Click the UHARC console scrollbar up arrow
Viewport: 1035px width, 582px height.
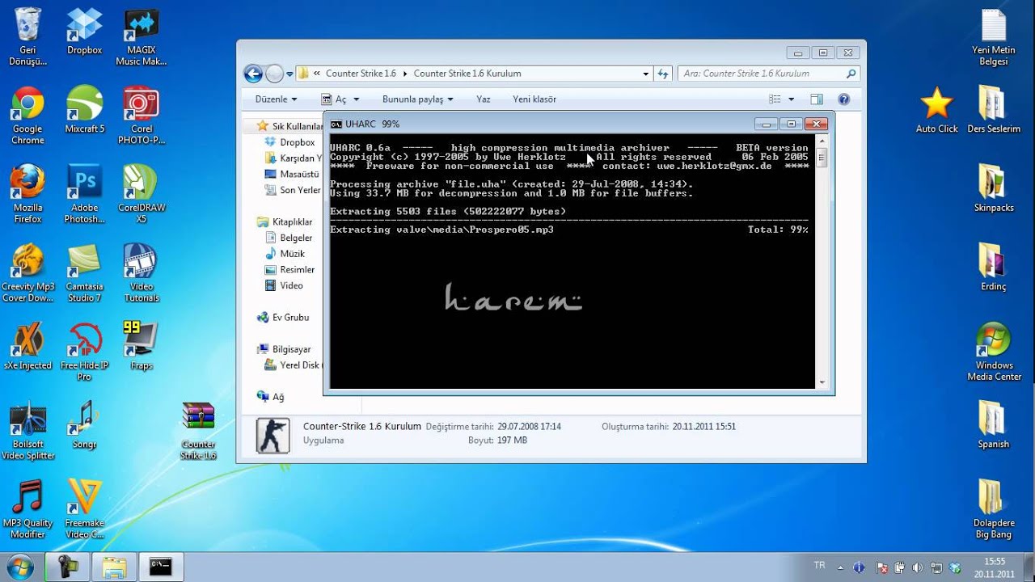click(822, 142)
